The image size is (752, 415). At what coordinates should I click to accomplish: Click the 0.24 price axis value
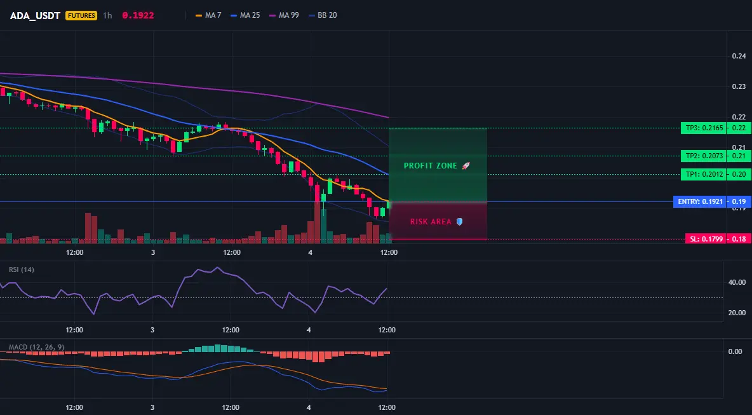tap(739, 56)
